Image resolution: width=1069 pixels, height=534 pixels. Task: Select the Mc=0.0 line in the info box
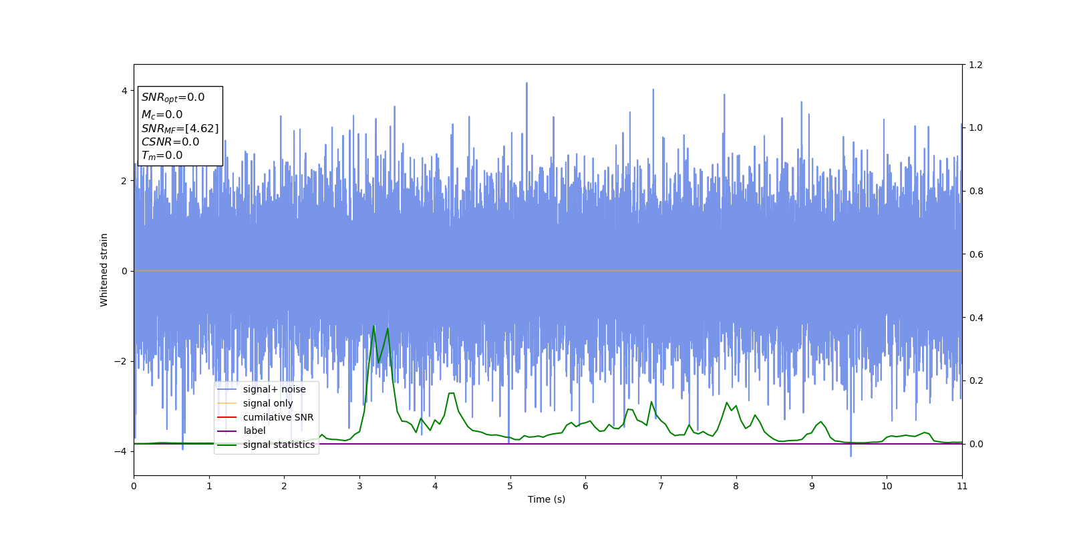click(162, 115)
